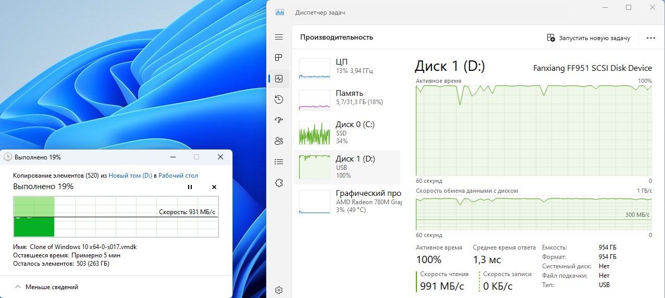Click the memory mini graph thumbnail

315,100
